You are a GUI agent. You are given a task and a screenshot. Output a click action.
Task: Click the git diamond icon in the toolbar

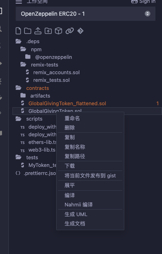click(x=80, y=31)
